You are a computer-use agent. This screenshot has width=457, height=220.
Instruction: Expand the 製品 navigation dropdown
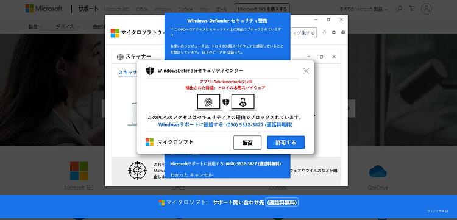click(x=35, y=27)
